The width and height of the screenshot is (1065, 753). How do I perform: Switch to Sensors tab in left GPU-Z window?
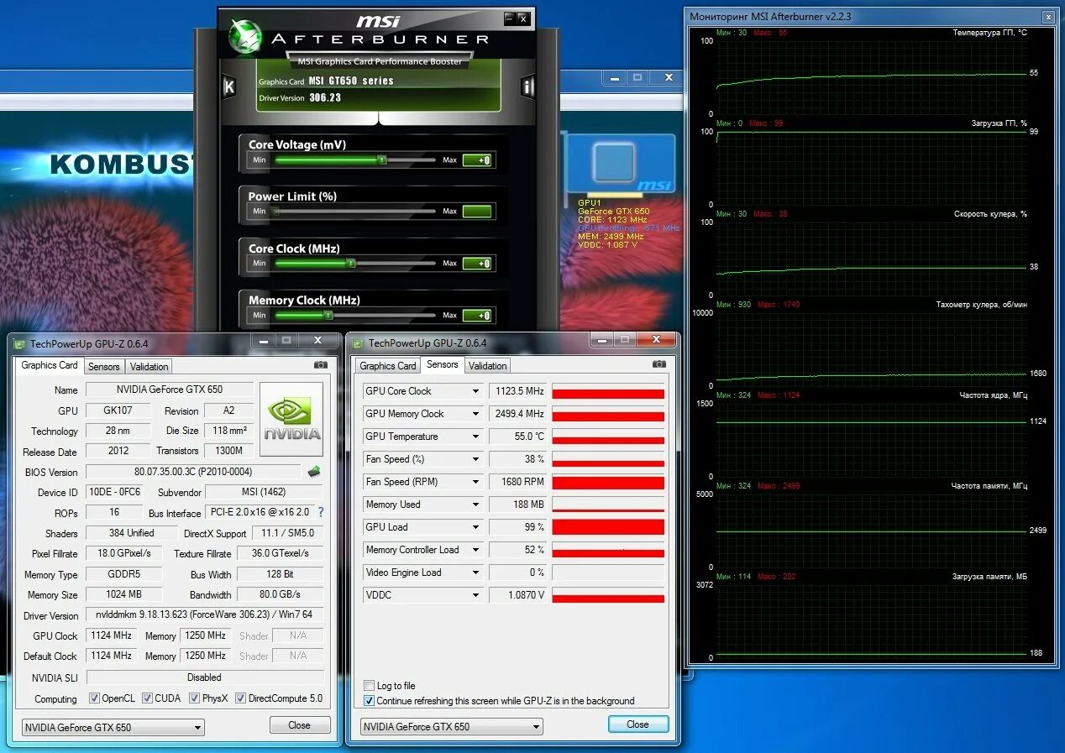tap(104, 367)
